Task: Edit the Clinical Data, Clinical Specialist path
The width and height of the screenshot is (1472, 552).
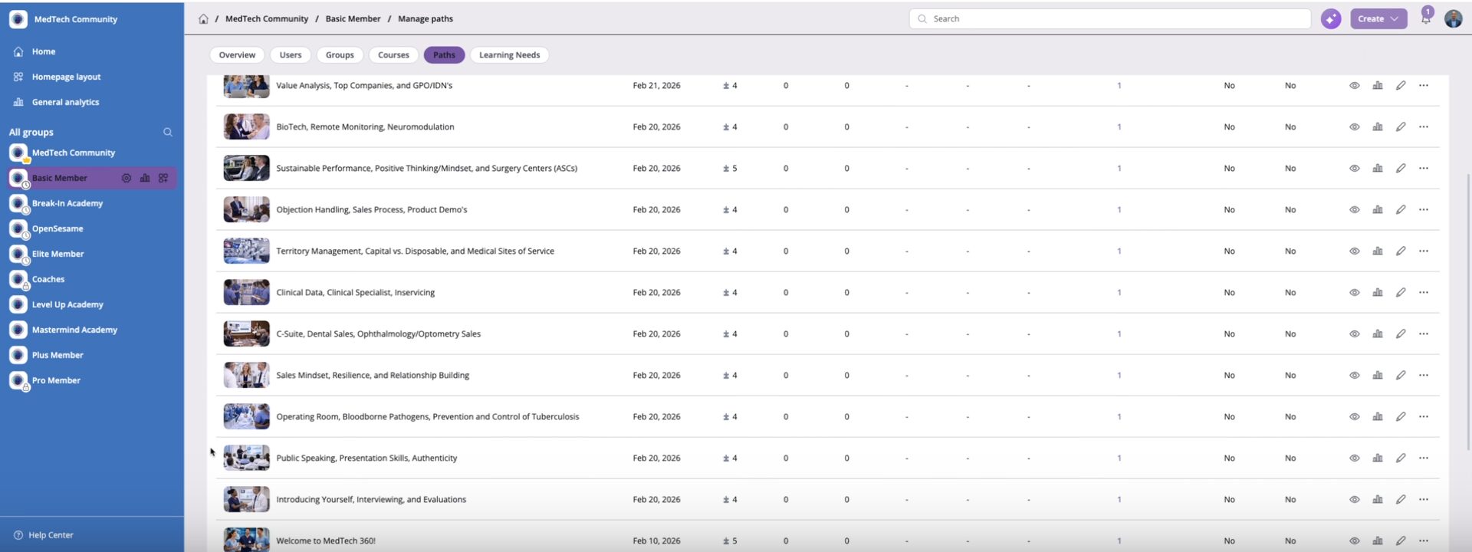Action: point(1400,293)
